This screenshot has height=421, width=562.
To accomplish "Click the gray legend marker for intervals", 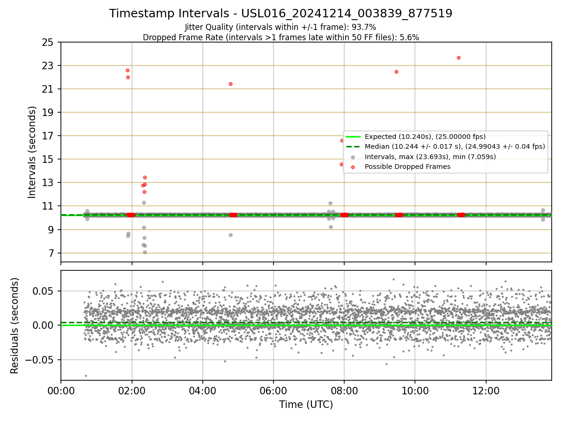I will tap(353, 157).
